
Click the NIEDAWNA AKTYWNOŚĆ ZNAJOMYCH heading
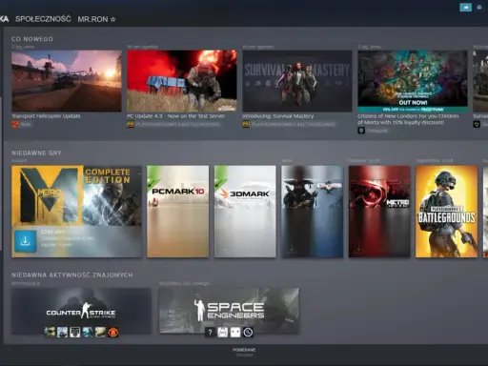point(72,275)
